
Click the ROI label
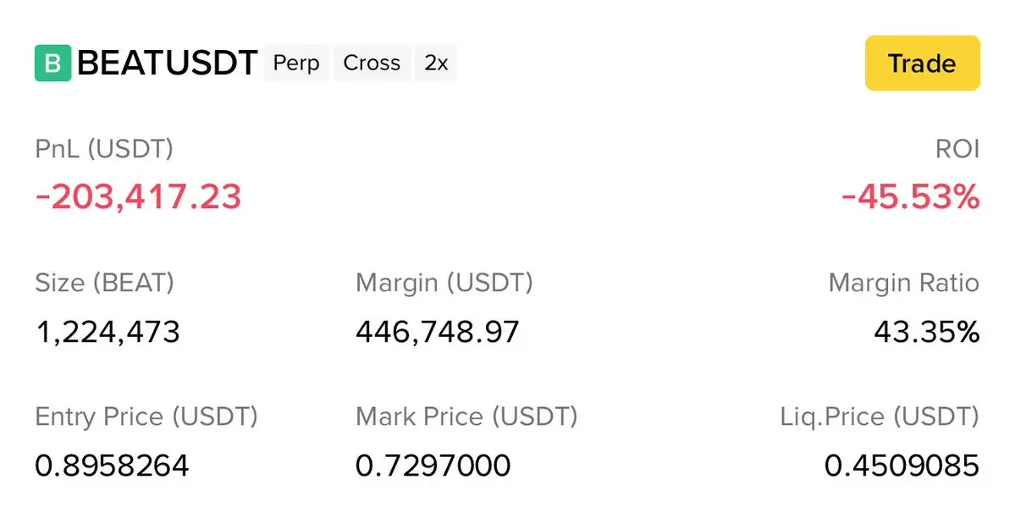pos(959,150)
